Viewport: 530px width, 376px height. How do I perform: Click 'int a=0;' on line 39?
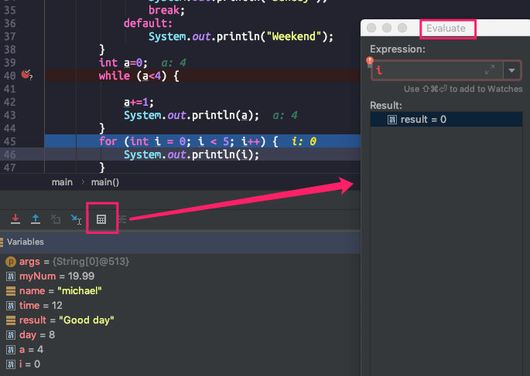point(123,63)
